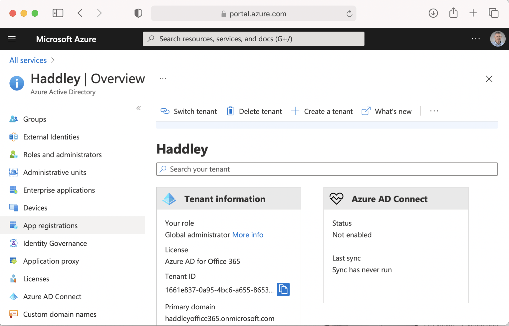
Task: Click the Switch tenant button
Action: point(189,111)
